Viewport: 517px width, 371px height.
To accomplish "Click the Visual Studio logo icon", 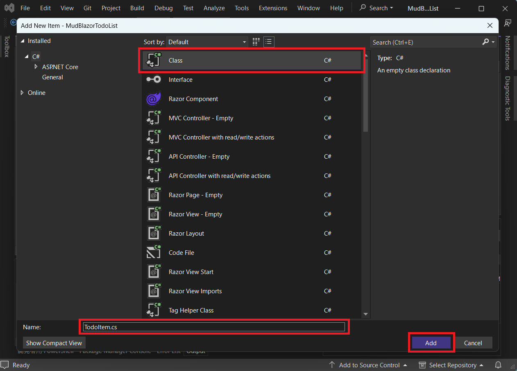I will click(9, 8).
